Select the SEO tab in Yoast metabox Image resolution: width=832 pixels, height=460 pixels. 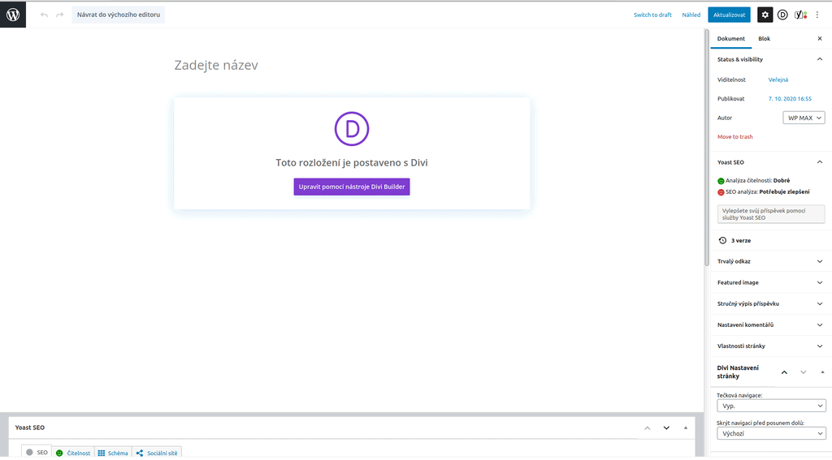(x=37, y=452)
